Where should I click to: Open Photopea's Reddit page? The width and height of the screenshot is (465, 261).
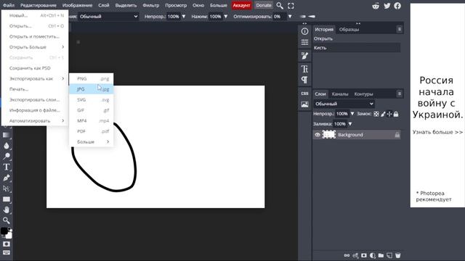pos(376,6)
